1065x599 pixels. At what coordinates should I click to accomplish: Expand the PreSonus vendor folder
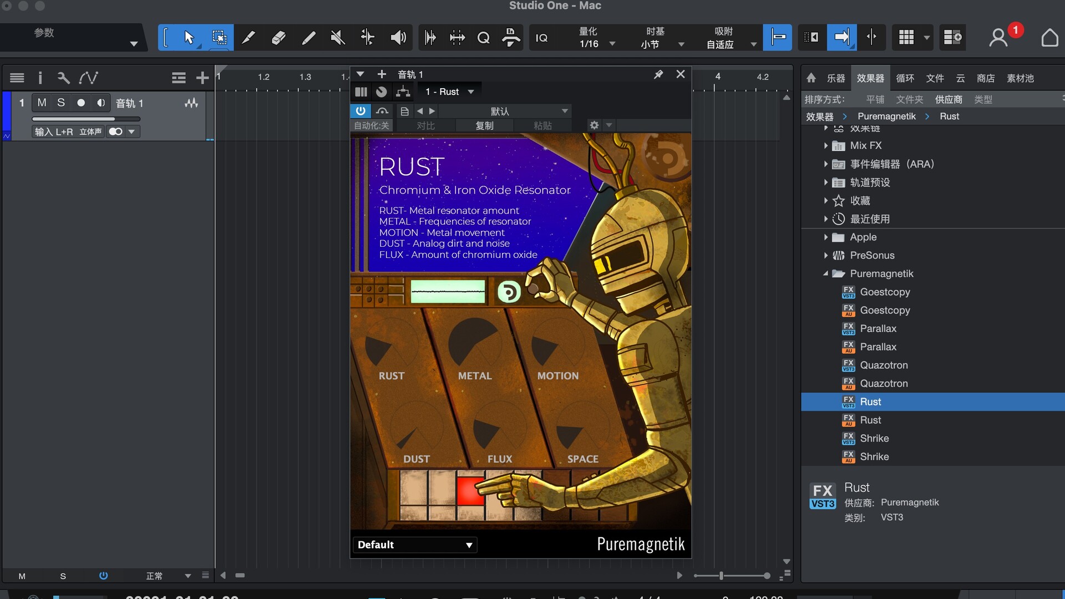click(826, 256)
